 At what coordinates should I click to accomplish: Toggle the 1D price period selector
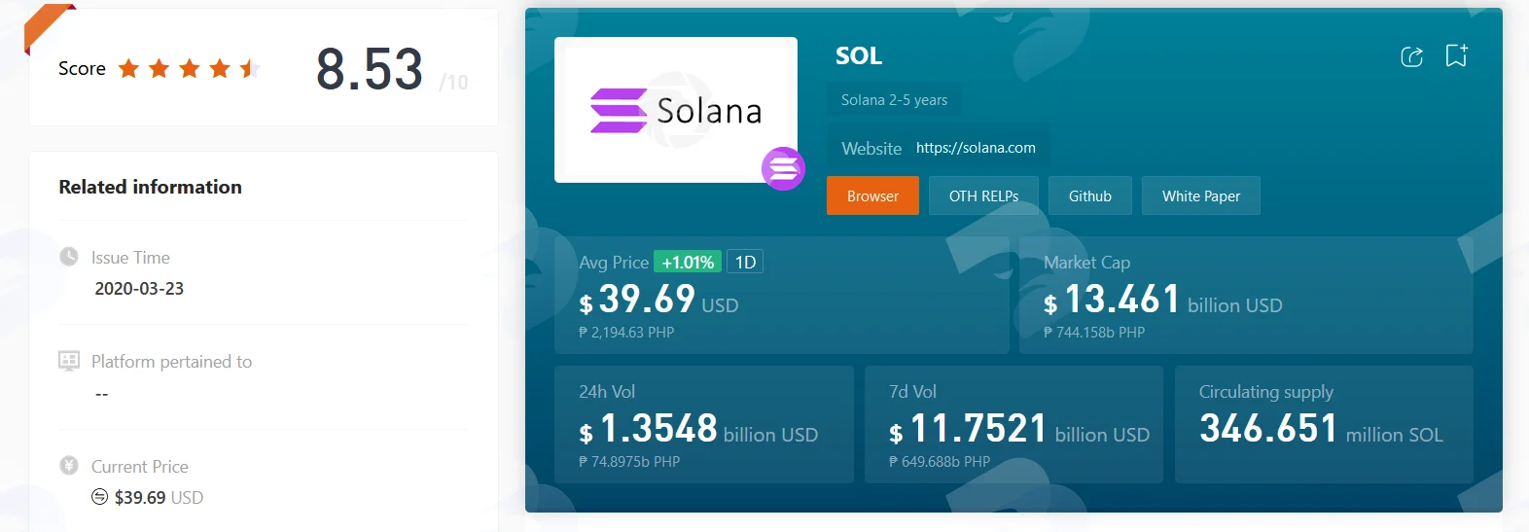click(745, 262)
